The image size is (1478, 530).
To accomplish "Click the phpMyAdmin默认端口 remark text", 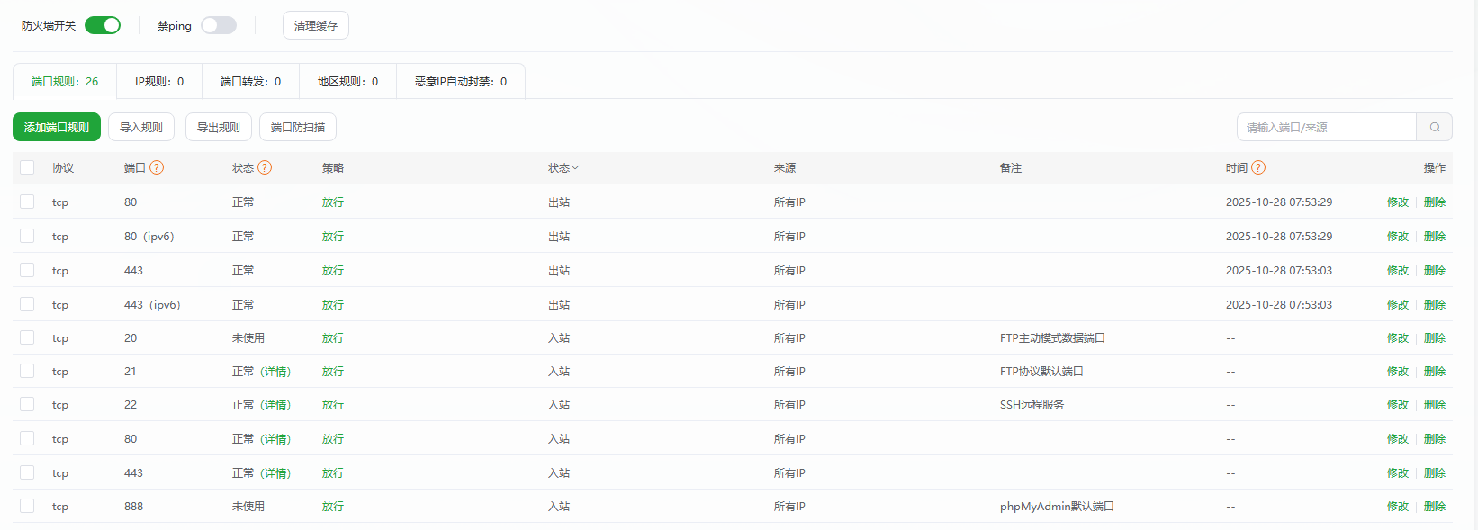I will [x=1057, y=507].
